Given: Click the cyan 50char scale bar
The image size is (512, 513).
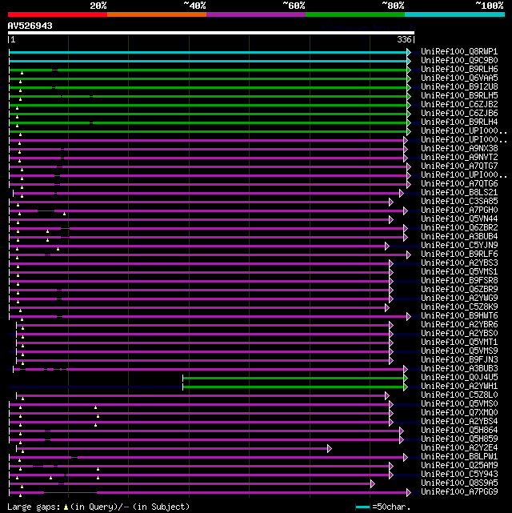Looking at the screenshot, I should tap(362, 507).
